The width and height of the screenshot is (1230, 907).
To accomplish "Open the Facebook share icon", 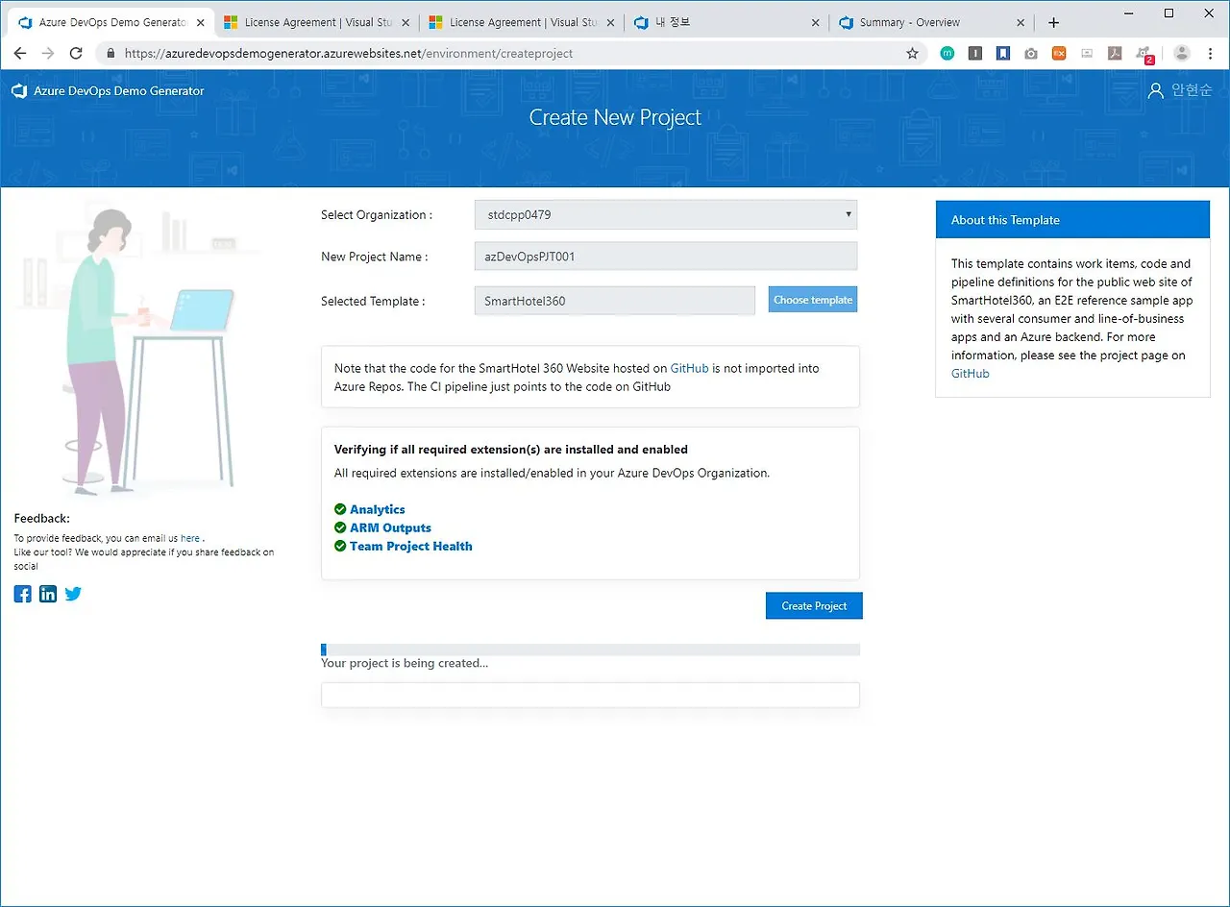I will click(x=23, y=594).
